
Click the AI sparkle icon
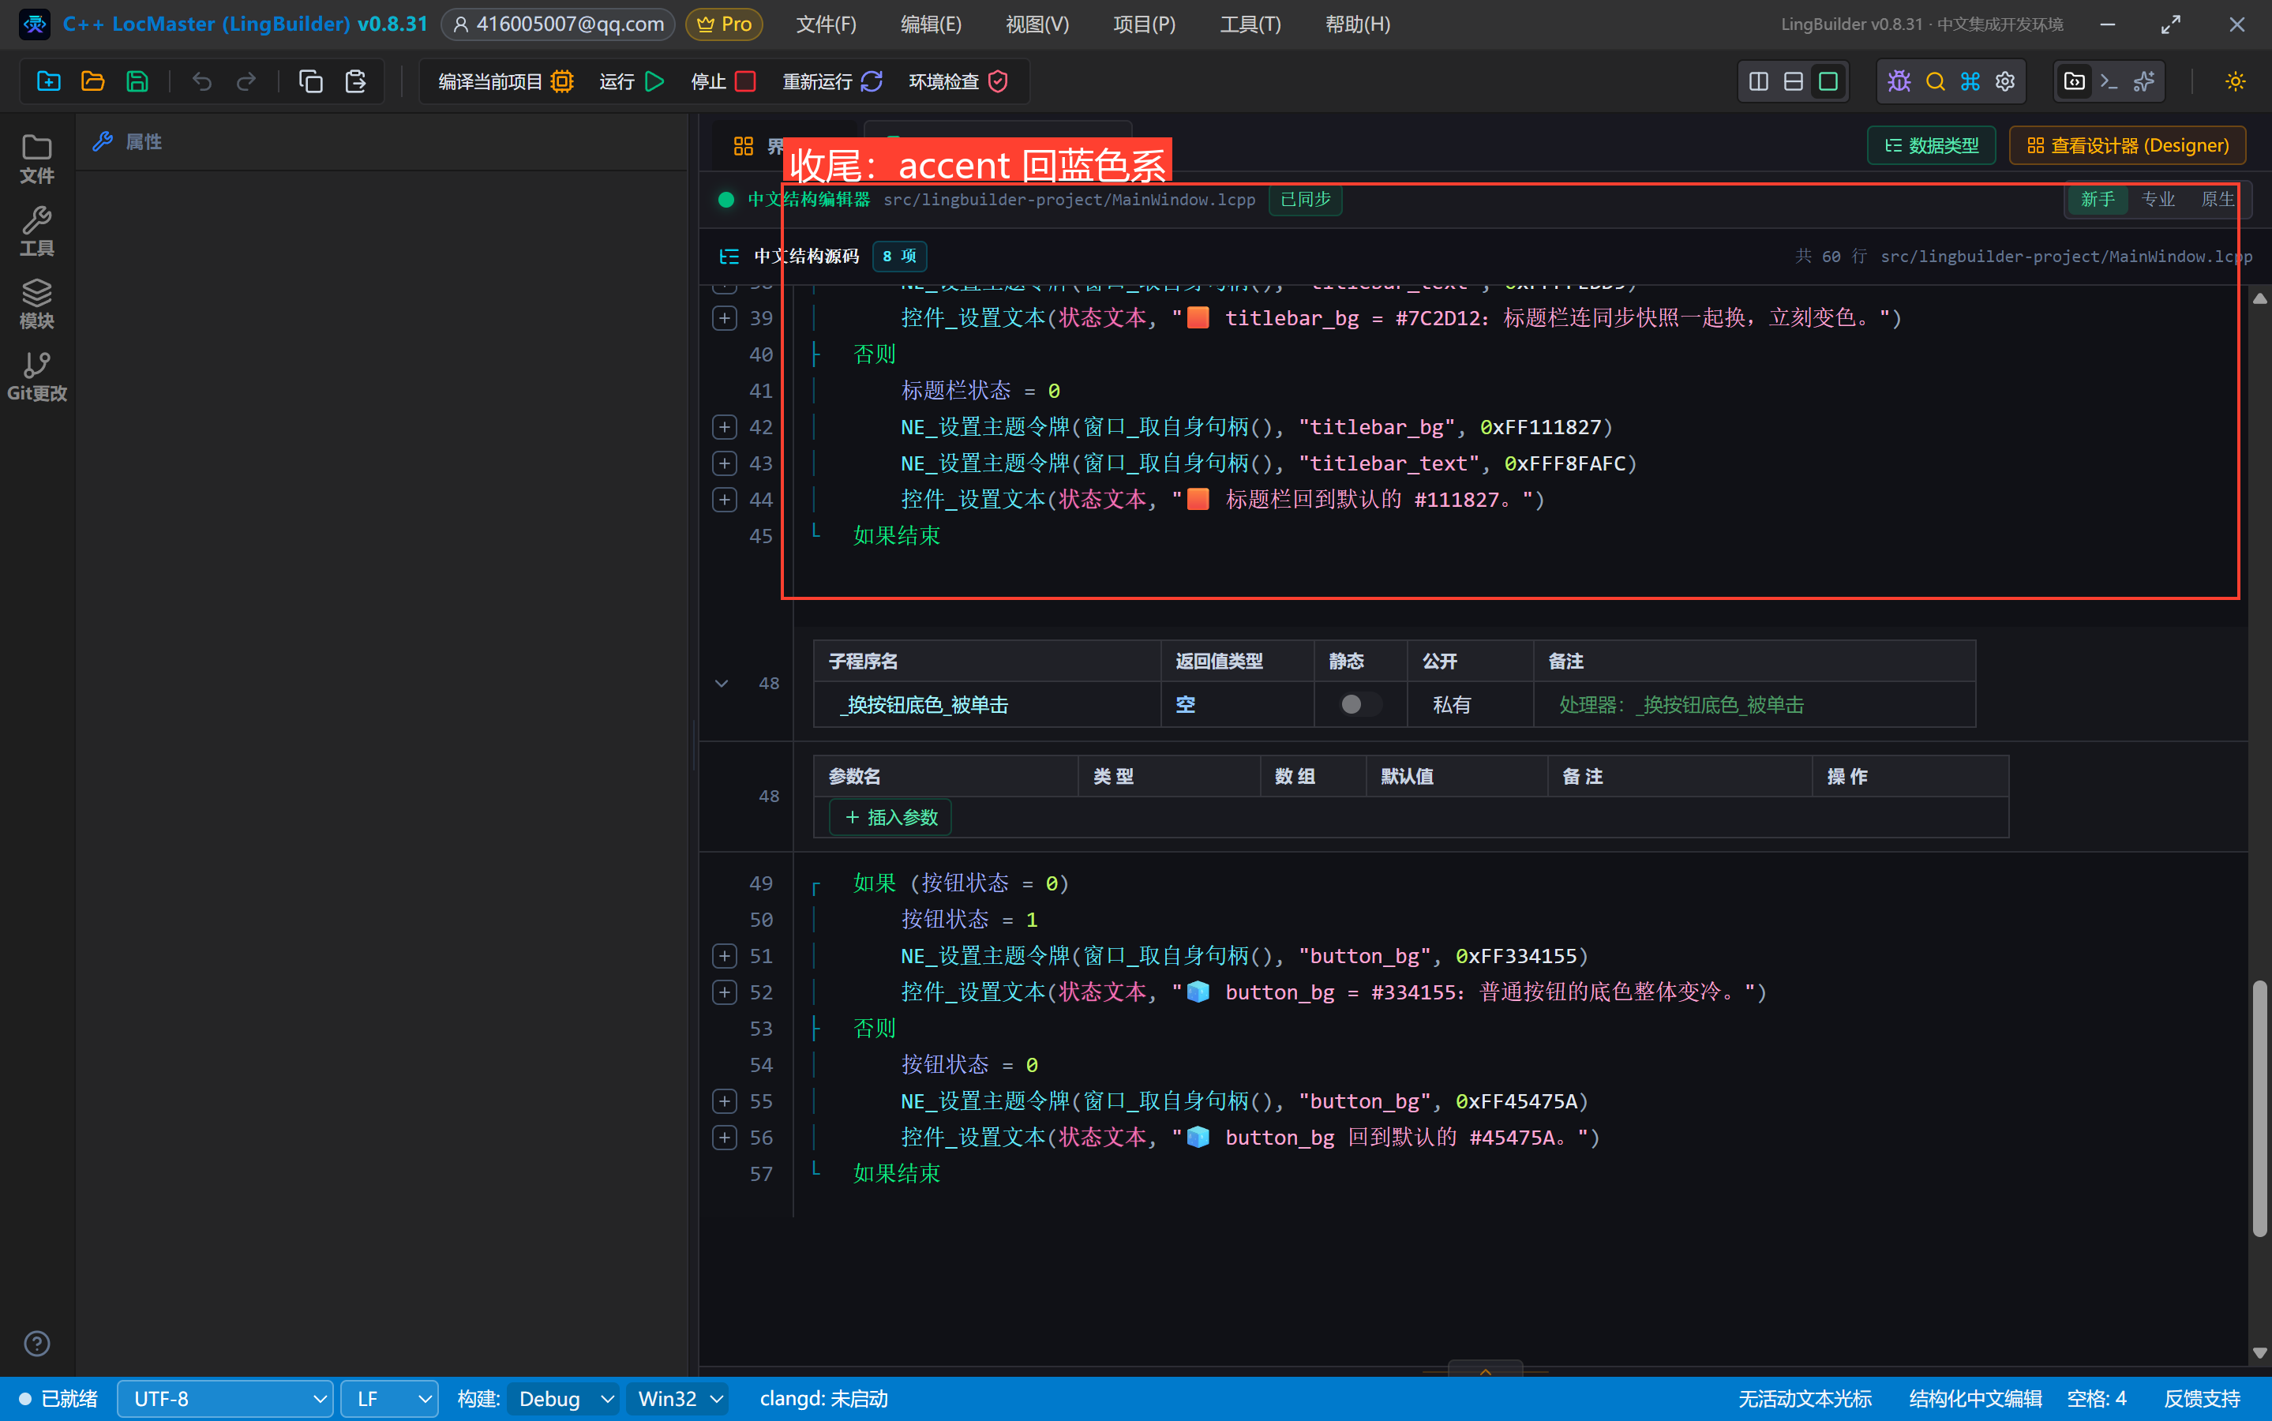pos(2144,82)
